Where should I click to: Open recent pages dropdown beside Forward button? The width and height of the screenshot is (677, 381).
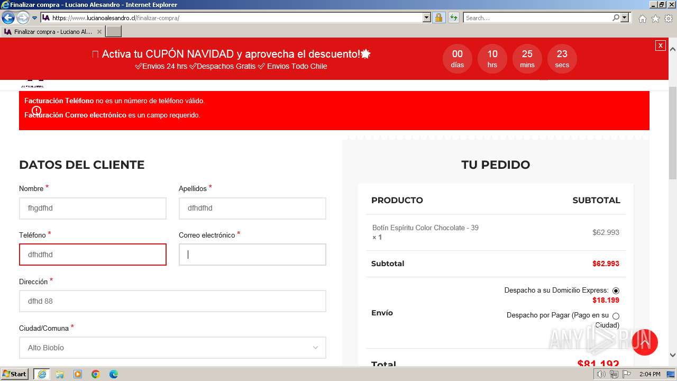[x=35, y=18]
